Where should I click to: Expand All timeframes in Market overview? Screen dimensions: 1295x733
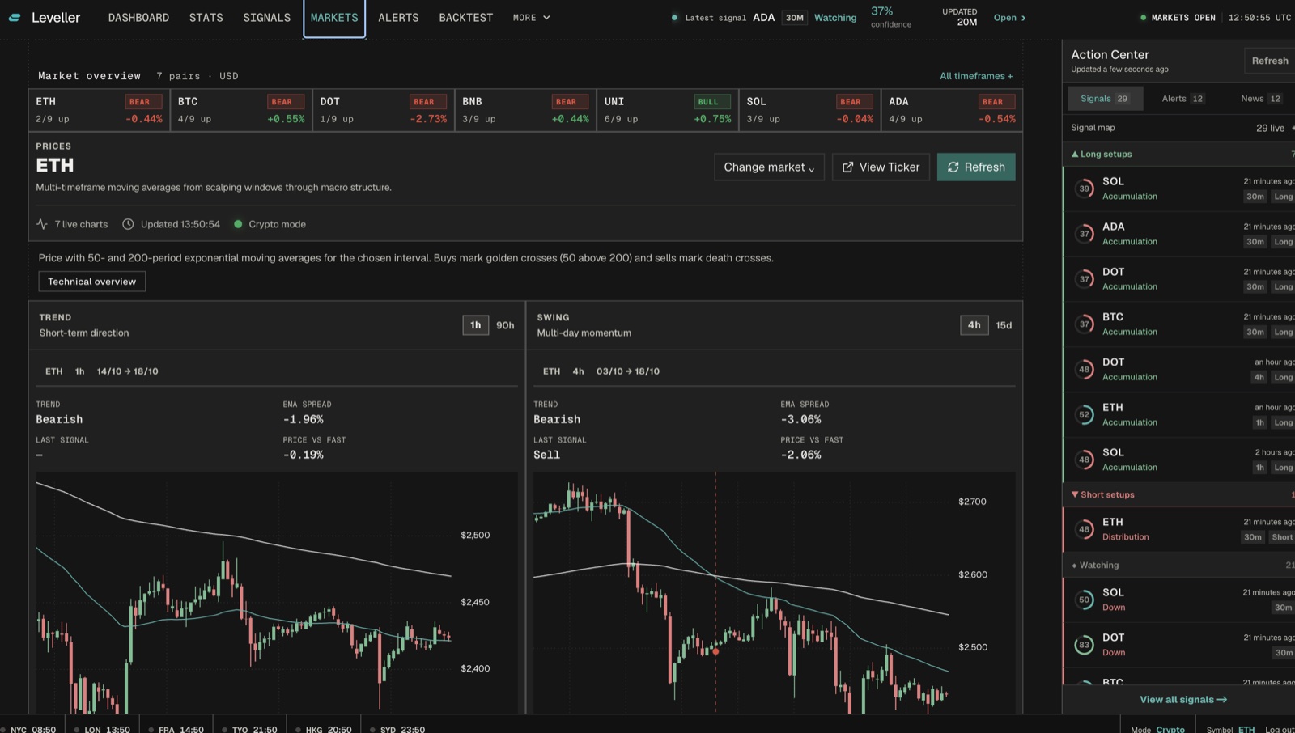click(x=976, y=76)
